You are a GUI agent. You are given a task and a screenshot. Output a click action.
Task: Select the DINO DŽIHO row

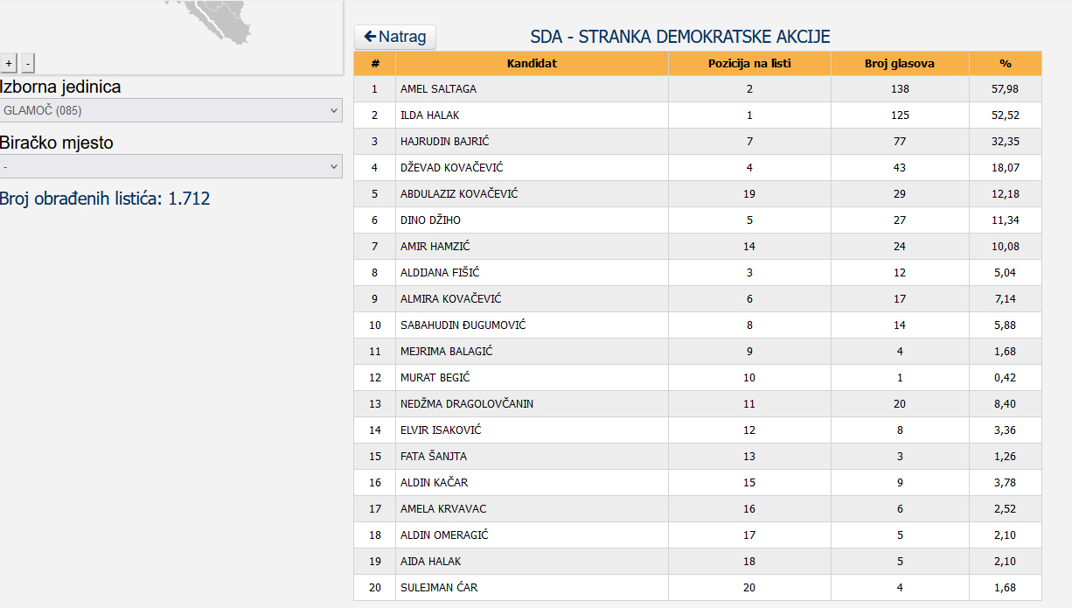(698, 220)
